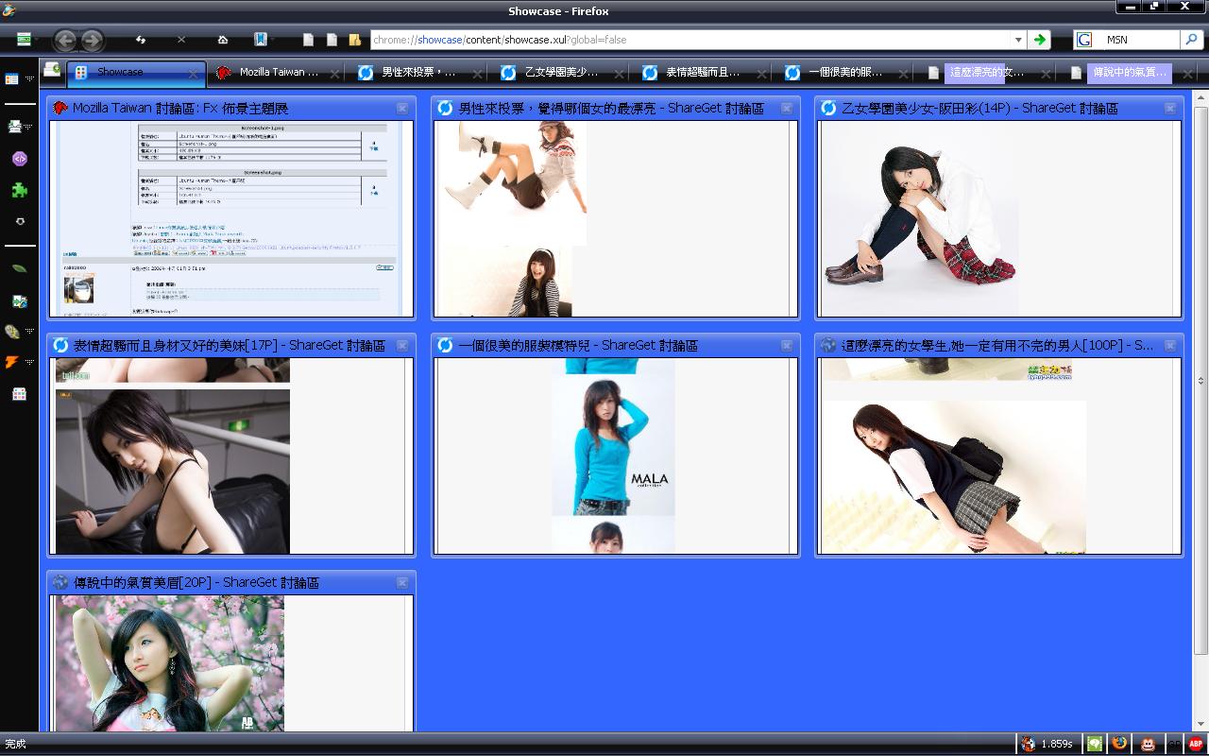Click the purple view-source code icon
Screen dimensions: 1209x756
[x=19, y=159]
